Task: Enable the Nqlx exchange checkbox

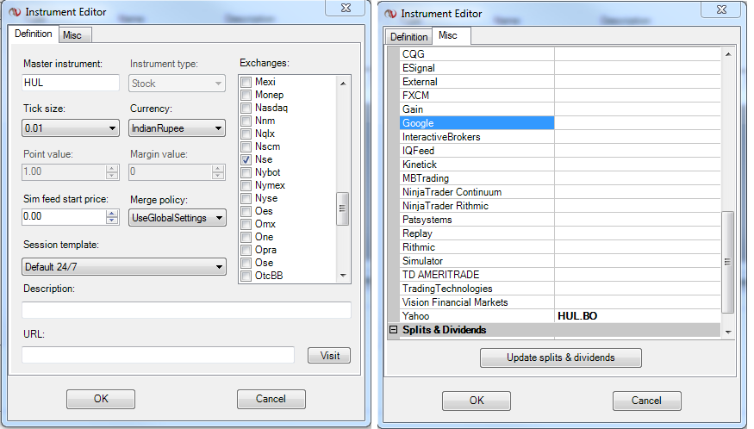Action: click(246, 134)
